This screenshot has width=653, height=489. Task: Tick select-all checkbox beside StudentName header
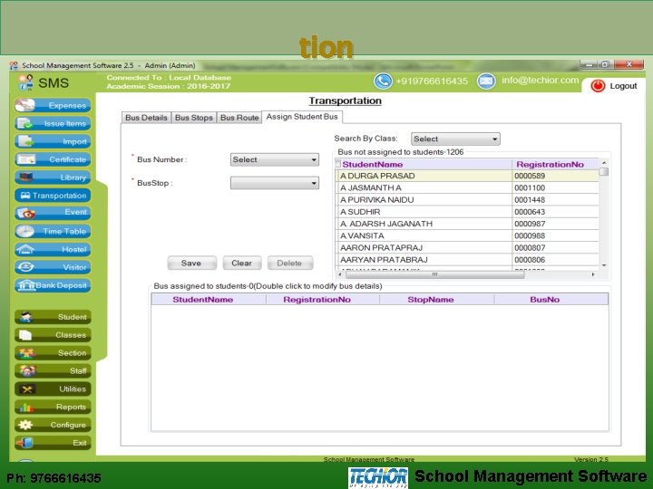pos(338,163)
